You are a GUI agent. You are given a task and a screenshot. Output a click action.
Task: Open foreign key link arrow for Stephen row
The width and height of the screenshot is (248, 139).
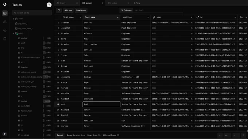[x=191, y=23]
